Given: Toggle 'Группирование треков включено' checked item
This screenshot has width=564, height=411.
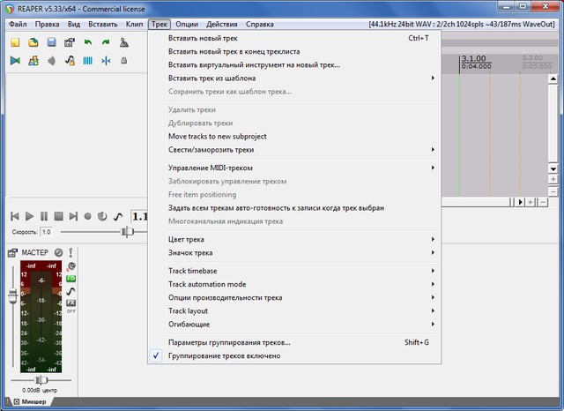Looking at the screenshot, I should point(224,355).
